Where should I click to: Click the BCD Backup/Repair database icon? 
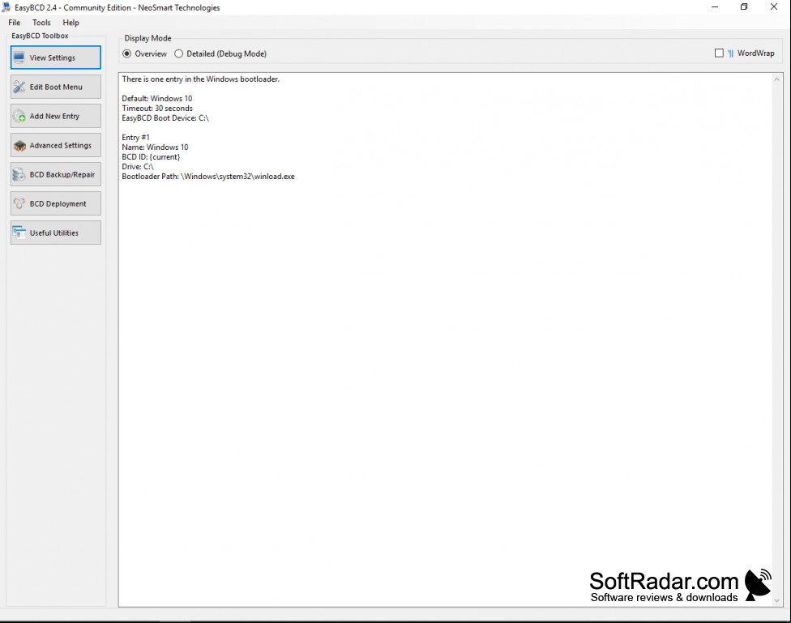point(19,174)
